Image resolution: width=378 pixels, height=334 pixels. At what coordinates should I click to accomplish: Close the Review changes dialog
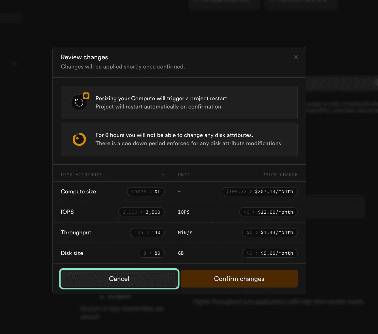296,57
